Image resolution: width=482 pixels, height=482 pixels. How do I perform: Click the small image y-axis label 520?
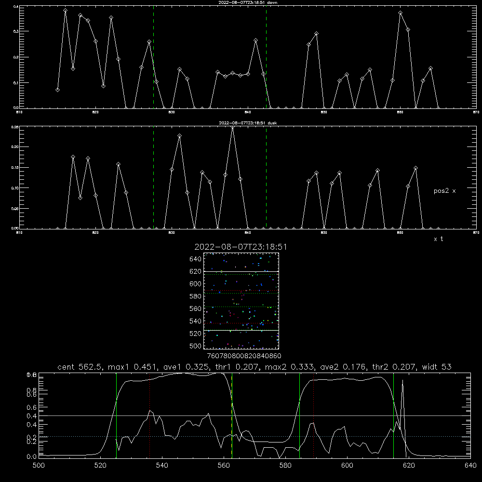click(196, 334)
